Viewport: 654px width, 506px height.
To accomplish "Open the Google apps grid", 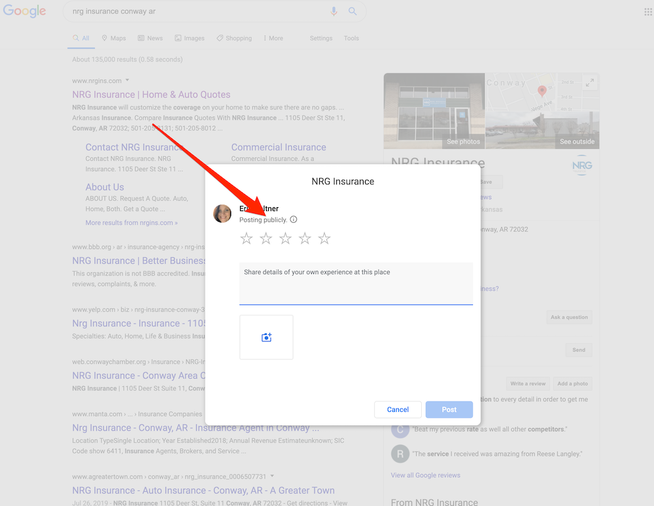I will (x=647, y=12).
